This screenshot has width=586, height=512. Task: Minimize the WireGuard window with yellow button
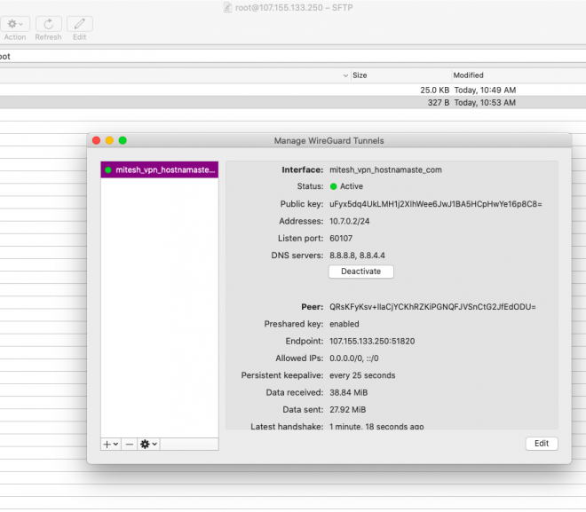coord(109,140)
